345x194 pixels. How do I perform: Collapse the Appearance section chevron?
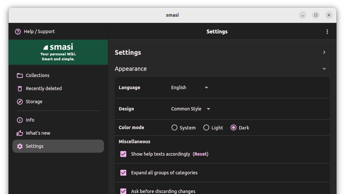(324, 68)
